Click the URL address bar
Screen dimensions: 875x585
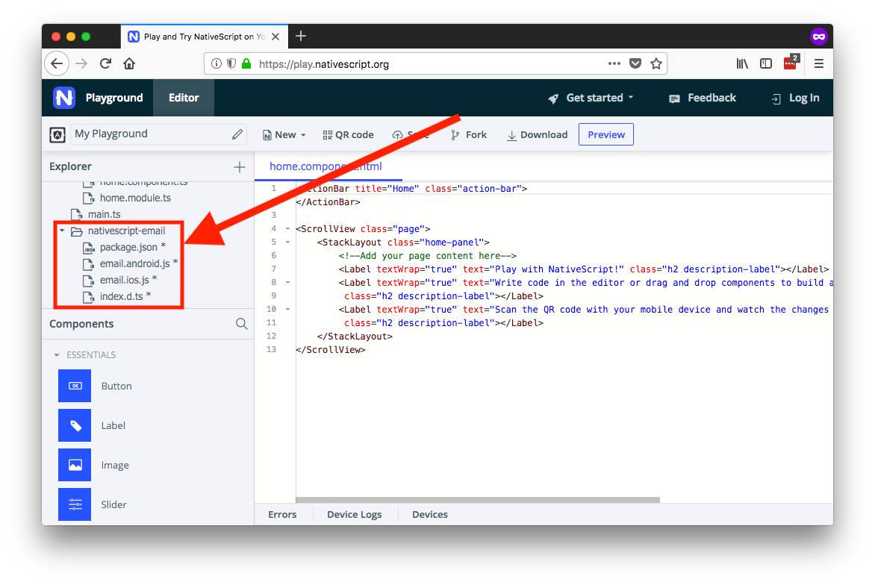tap(435, 64)
